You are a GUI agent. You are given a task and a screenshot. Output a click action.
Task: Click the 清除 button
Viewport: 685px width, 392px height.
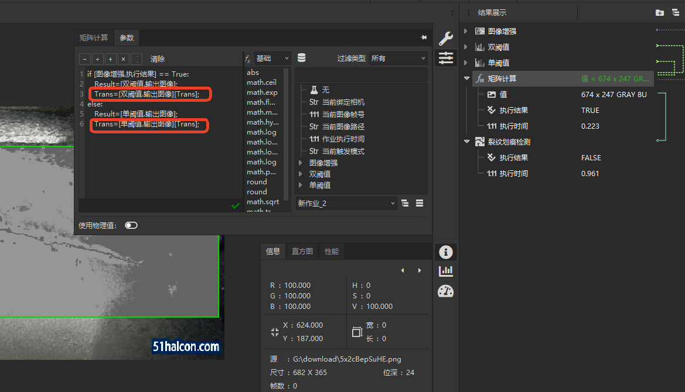pos(158,59)
